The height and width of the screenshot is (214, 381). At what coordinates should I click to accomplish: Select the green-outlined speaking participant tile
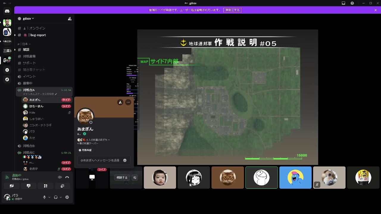pos(262,177)
